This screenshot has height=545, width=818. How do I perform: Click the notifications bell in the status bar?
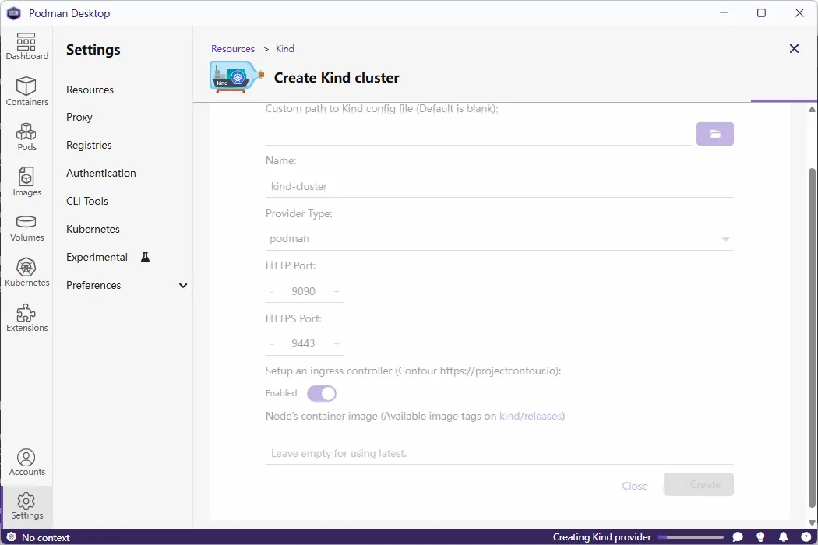(784, 537)
